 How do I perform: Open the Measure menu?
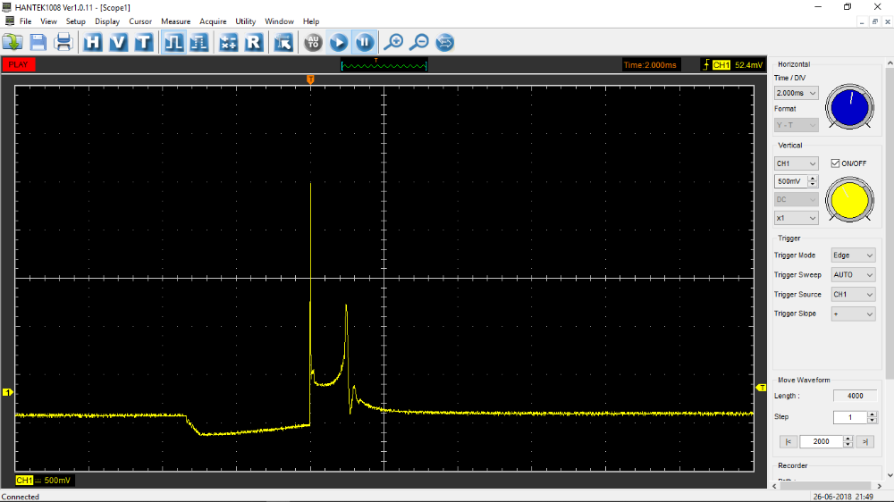click(x=175, y=21)
